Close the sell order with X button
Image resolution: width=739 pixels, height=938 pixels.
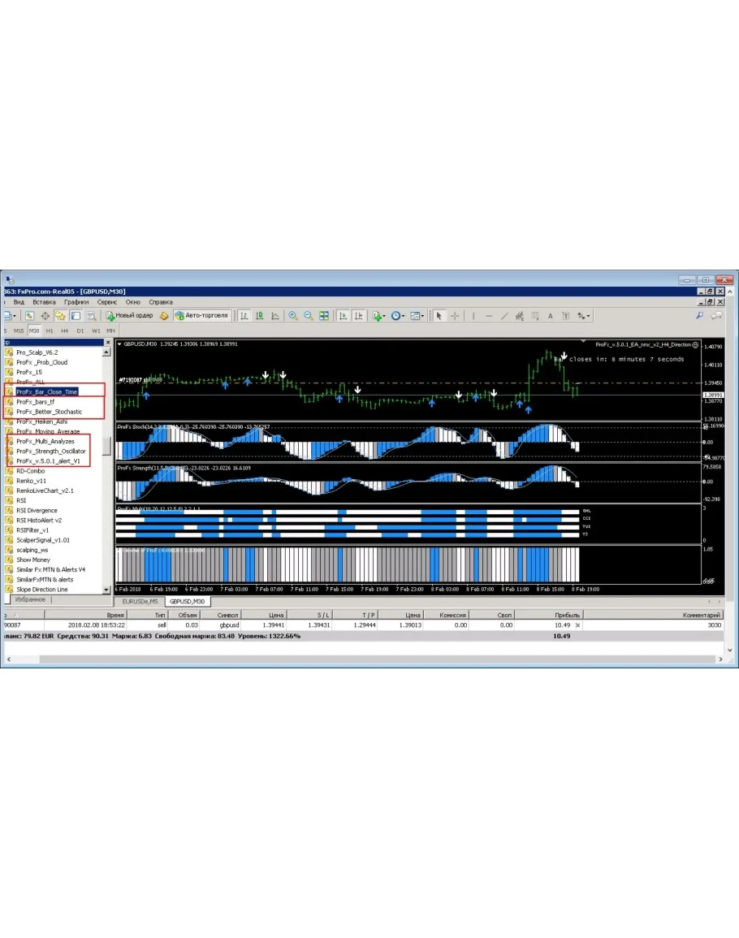tap(577, 625)
